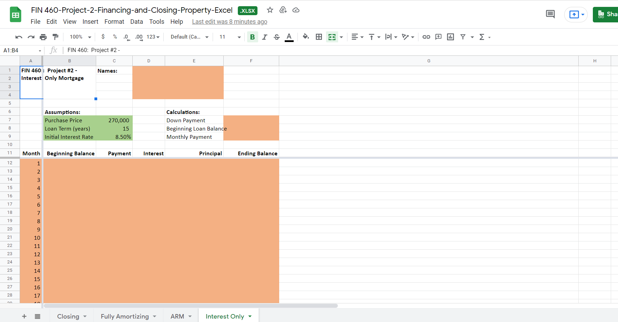The width and height of the screenshot is (618, 322).
Task: Open the View menu
Action: (70, 21)
